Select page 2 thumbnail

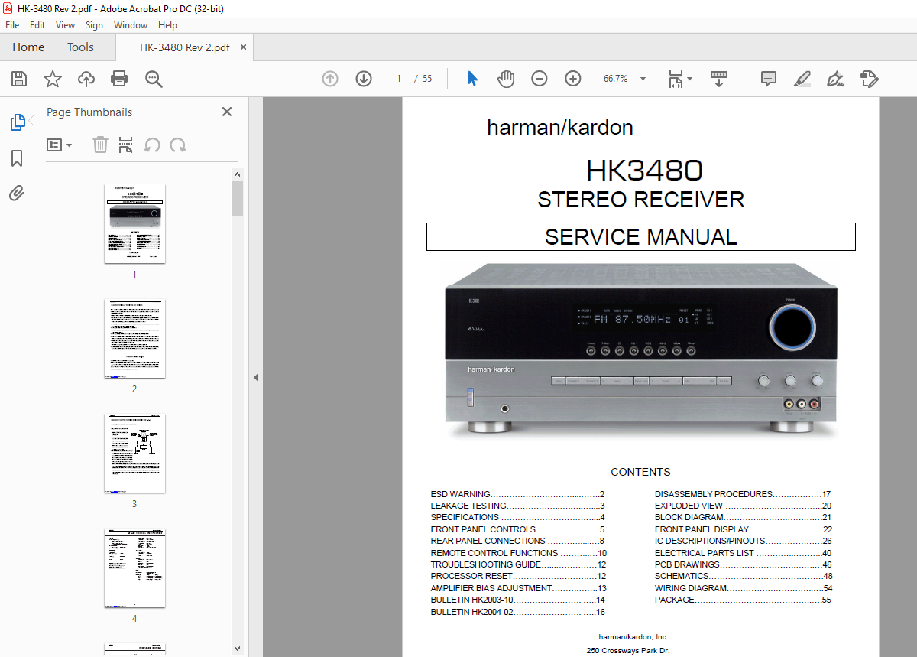pyautogui.click(x=134, y=338)
